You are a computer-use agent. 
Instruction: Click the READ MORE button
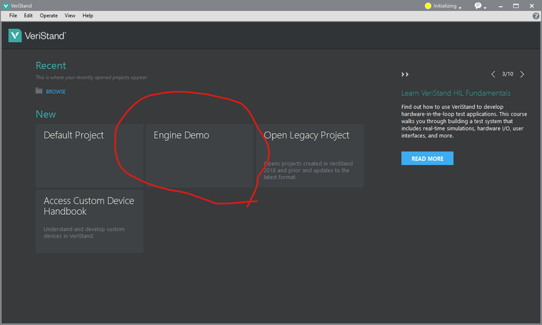427,158
